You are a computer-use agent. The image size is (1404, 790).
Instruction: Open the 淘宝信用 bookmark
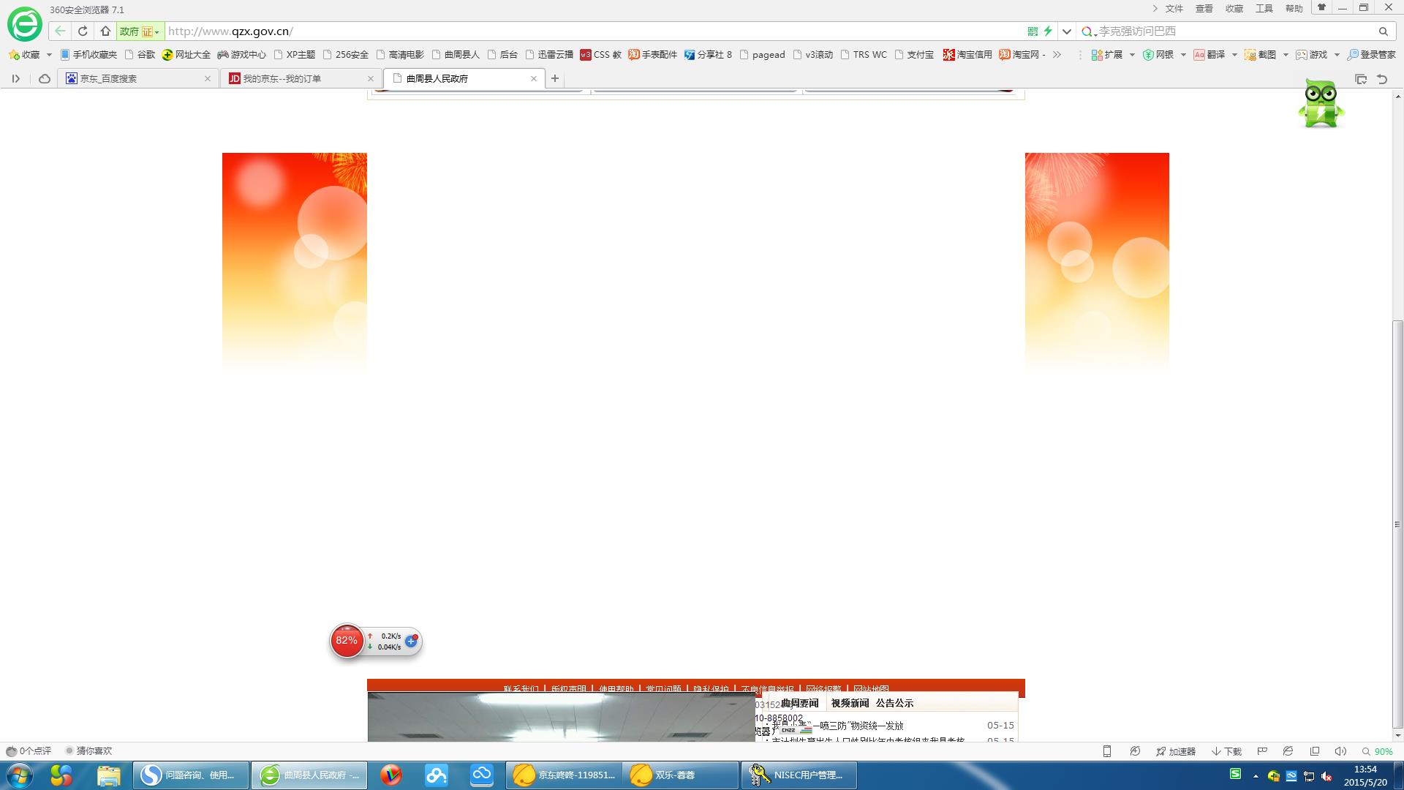967,55
